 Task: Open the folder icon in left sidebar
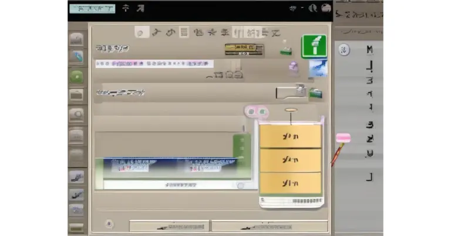click(x=77, y=94)
